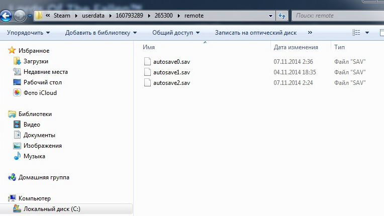
Task: Open Фото iCloud from favorites
Action: click(40, 93)
